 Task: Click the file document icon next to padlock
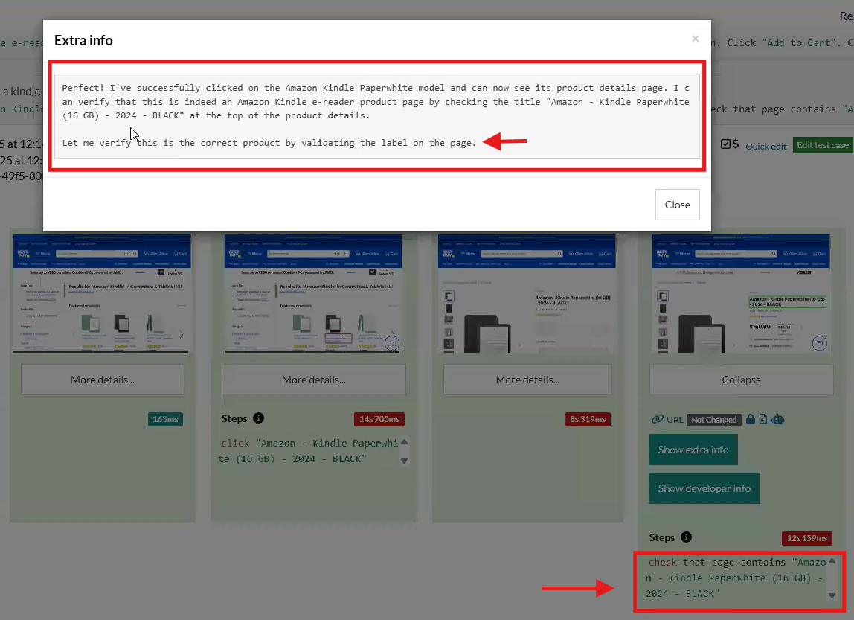763,419
